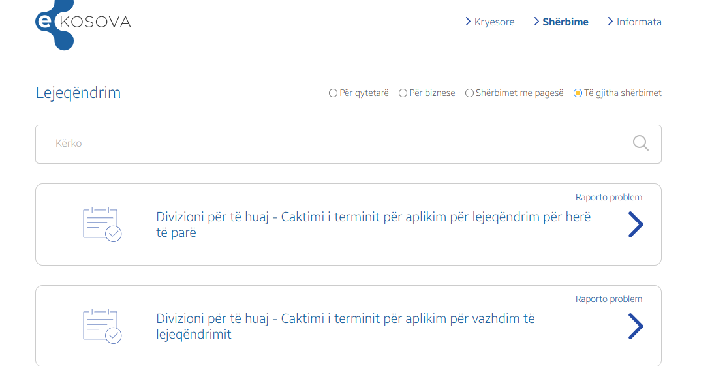Click Raporto problem on second service card
Viewport: 712px width, 366px height.
tap(609, 299)
